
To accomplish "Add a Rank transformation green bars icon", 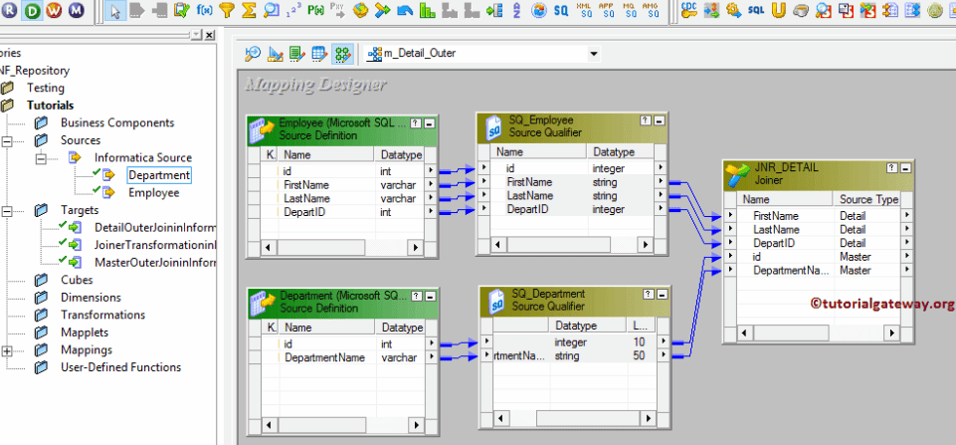I will point(427,10).
